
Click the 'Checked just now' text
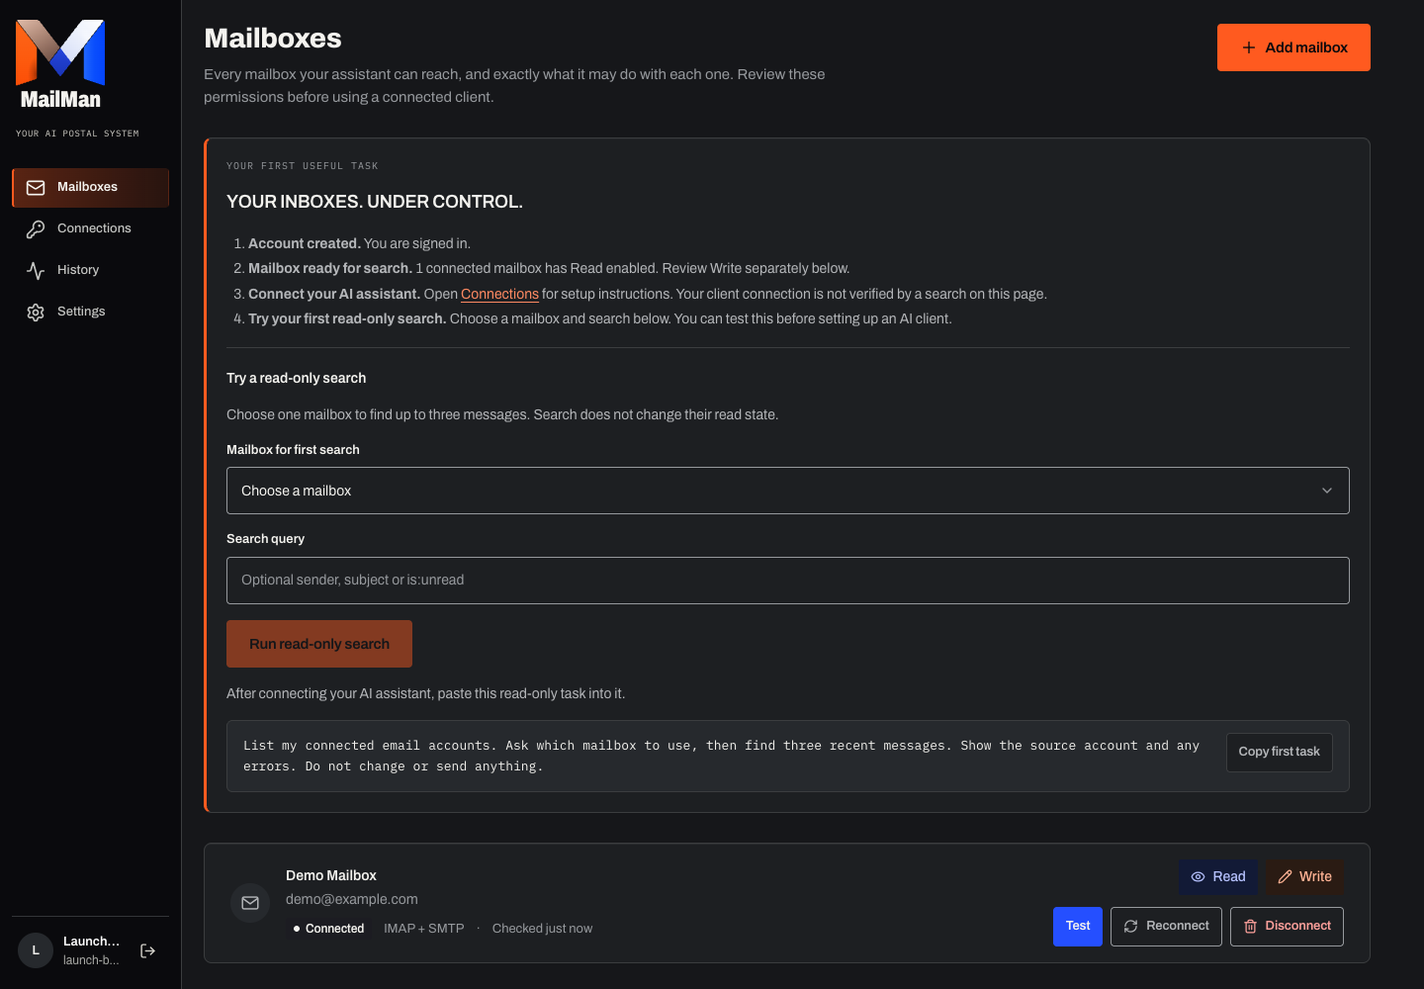(x=542, y=929)
